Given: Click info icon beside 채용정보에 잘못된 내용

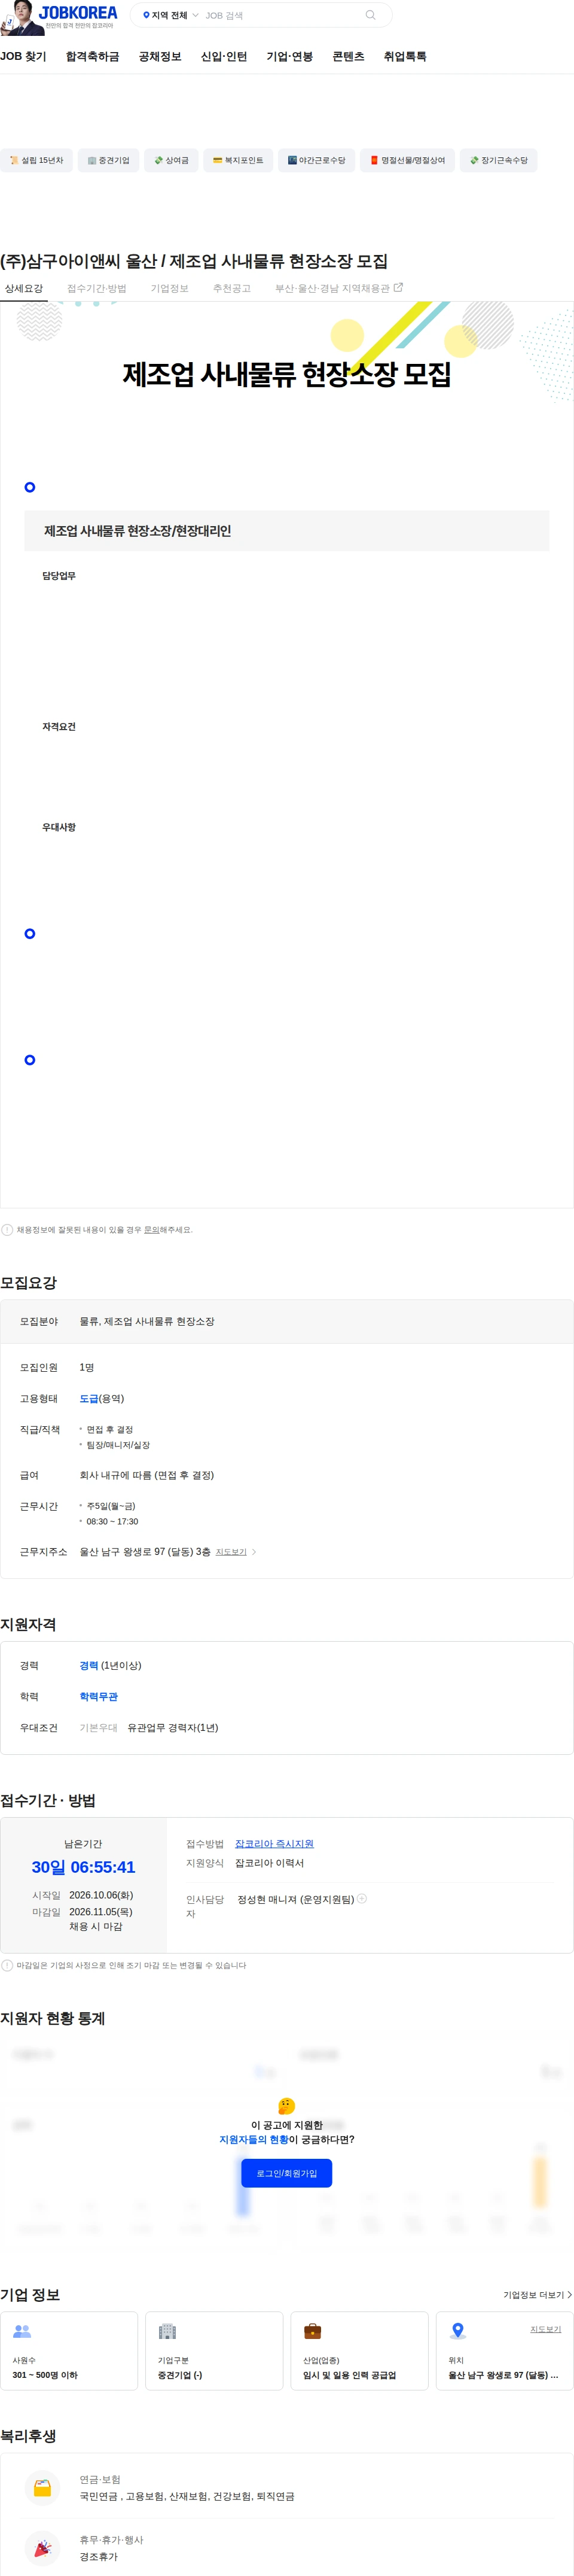Looking at the screenshot, I should tap(7, 1230).
